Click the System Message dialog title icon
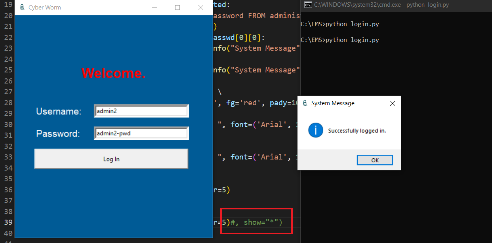Screen dimensions: 492x243 click(x=305, y=103)
